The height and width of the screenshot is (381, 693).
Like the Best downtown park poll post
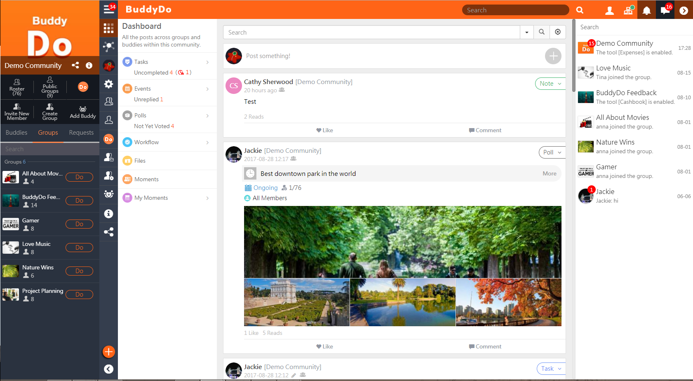[x=325, y=346]
